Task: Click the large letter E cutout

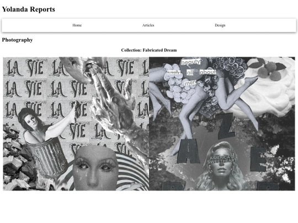Action: click(258, 159)
